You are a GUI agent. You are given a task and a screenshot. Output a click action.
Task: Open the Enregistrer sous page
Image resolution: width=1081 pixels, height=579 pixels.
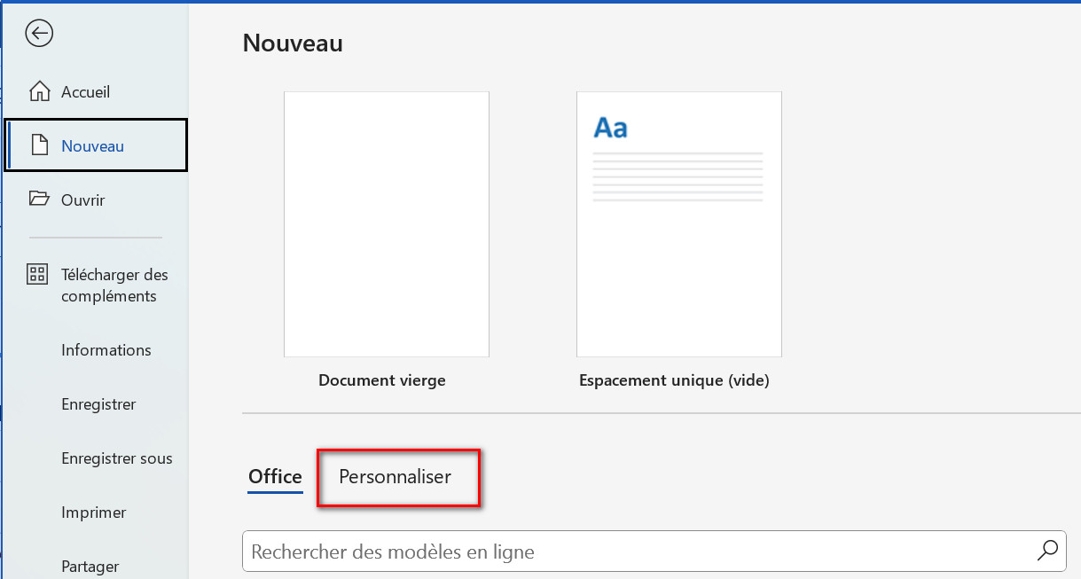tap(116, 458)
